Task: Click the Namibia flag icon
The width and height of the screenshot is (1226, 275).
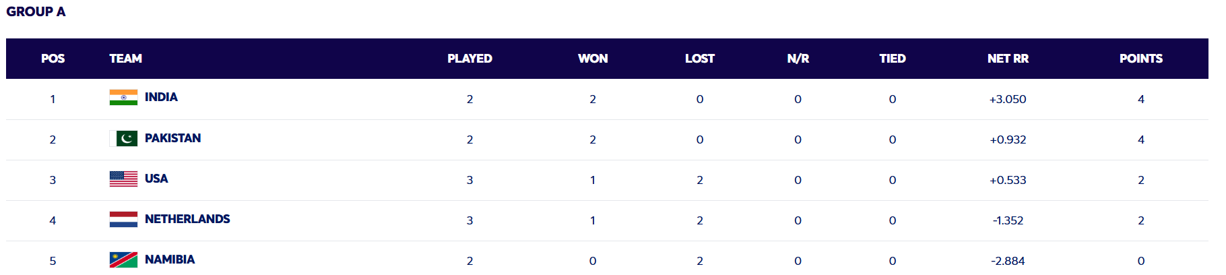Action: [x=123, y=259]
